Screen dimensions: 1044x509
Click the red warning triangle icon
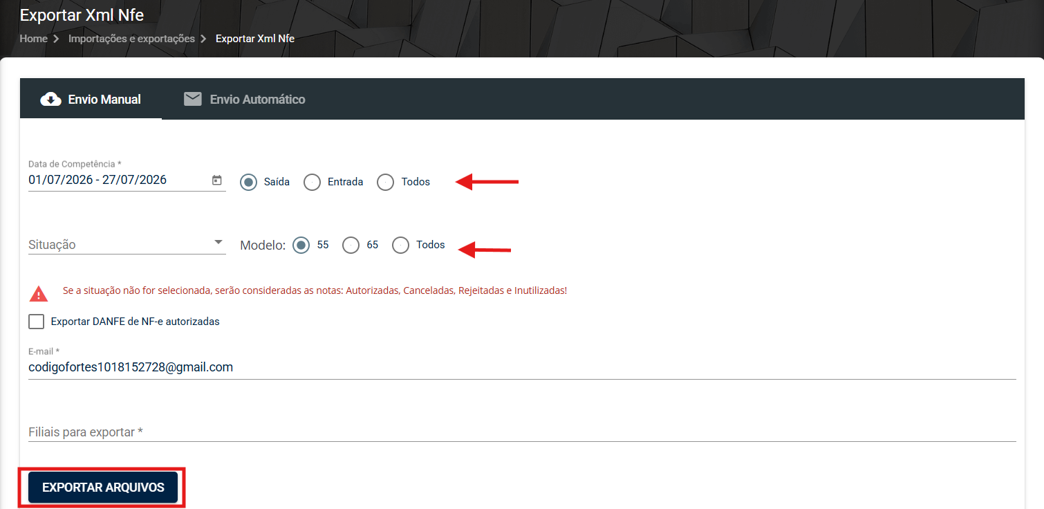pyautogui.click(x=39, y=293)
